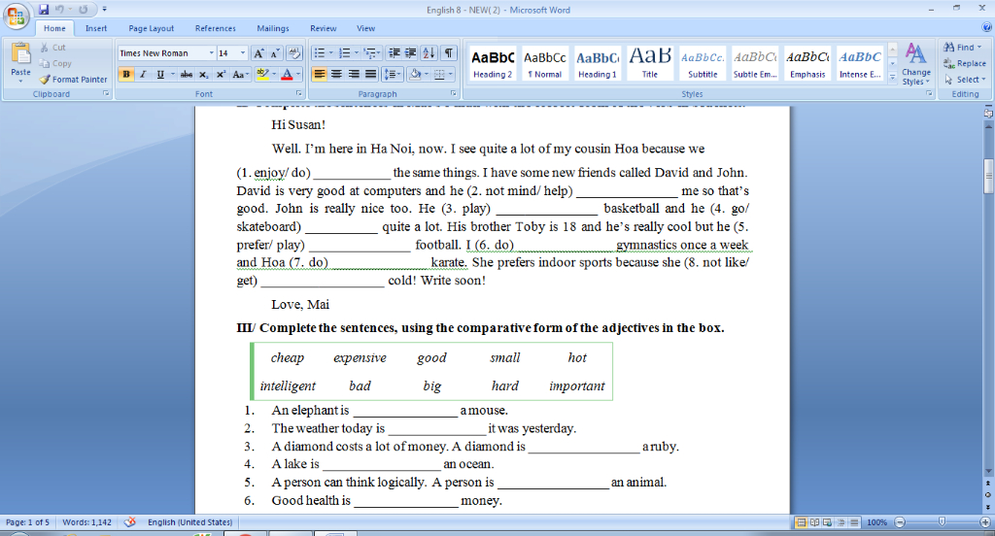Apply superscript formatting
995x536 pixels.
(221, 74)
